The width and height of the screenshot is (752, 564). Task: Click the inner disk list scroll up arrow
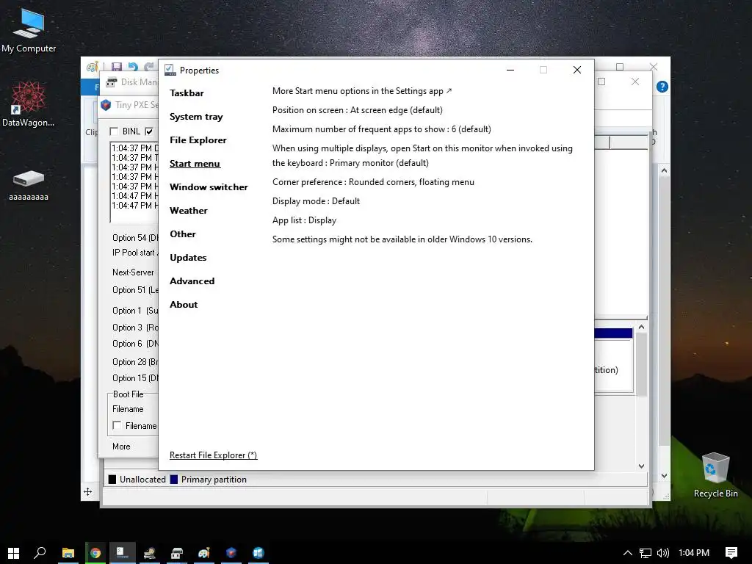642,327
